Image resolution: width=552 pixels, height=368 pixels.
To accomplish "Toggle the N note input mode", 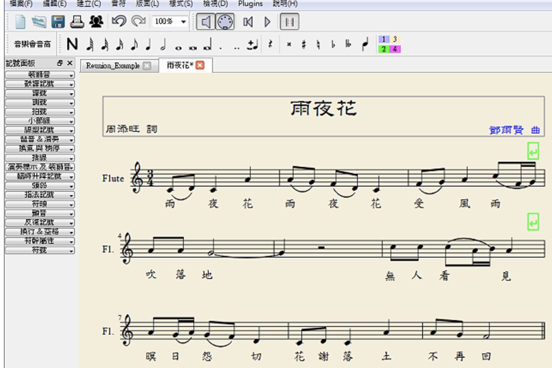I will click(x=72, y=45).
